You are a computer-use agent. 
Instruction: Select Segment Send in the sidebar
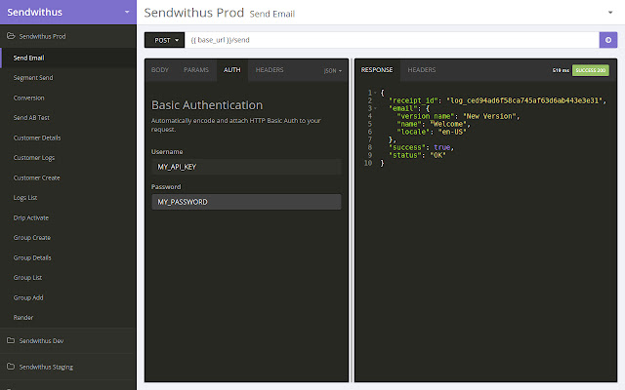click(33, 78)
